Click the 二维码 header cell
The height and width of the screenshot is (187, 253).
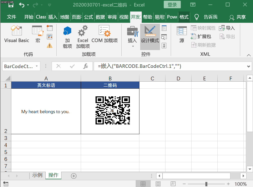pos(110,85)
